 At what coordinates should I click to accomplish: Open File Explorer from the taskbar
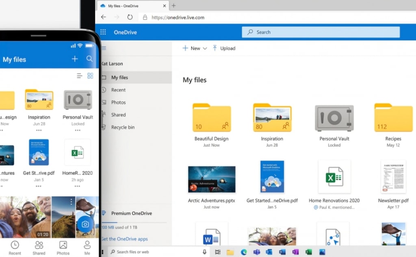click(x=230, y=252)
